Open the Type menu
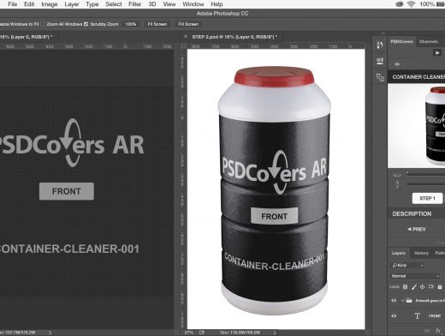The width and height of the screenshot is (445, 336). (92, 4)
